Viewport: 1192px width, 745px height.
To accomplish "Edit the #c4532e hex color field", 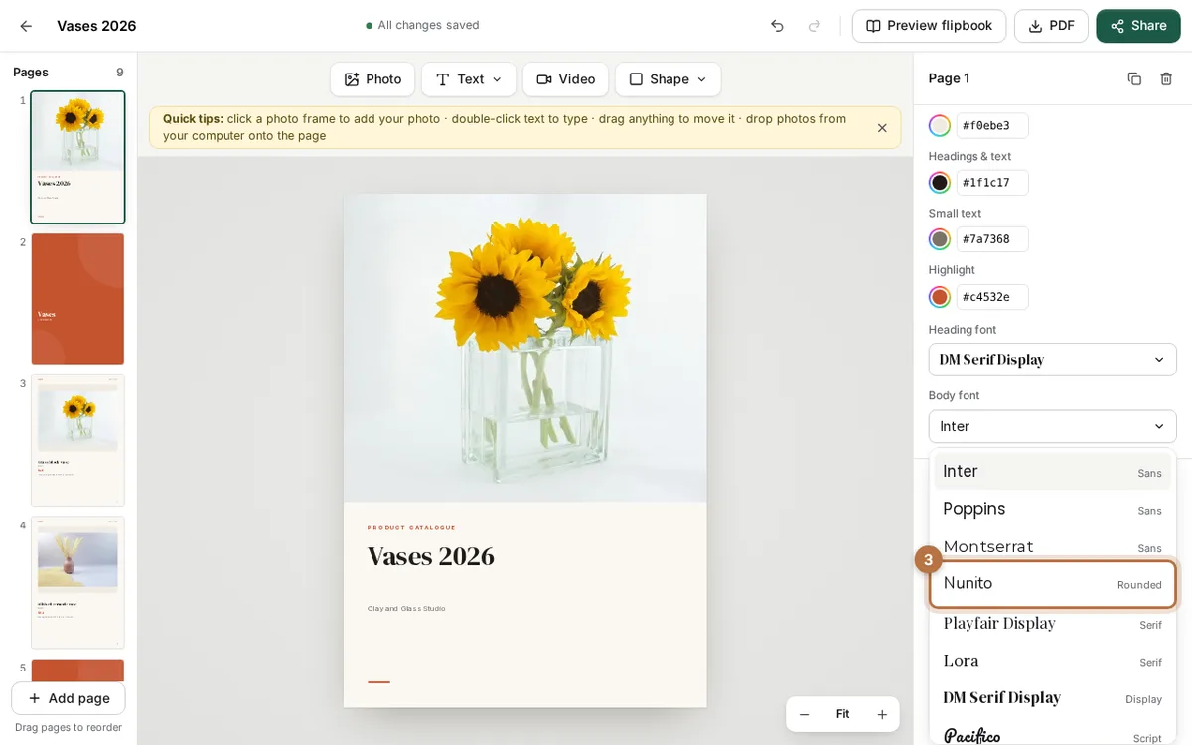I will [992, 297].
